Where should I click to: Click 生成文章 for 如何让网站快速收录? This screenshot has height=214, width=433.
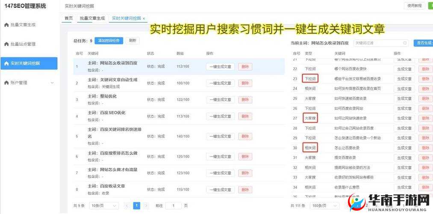point(404,119)
